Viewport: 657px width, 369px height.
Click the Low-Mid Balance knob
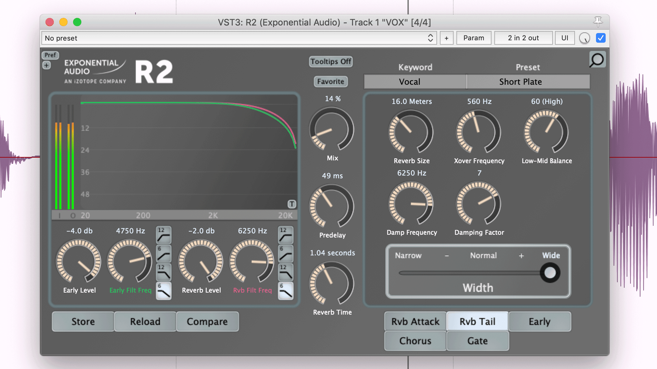pos(546,132)
